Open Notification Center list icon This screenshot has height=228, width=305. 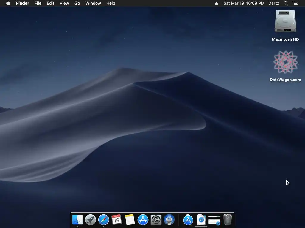(295, 3)
